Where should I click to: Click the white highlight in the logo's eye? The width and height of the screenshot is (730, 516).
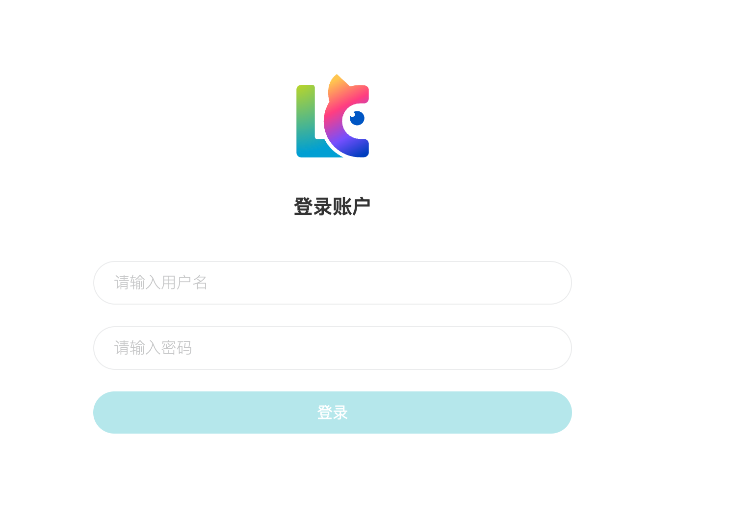[x=353, y=115]
